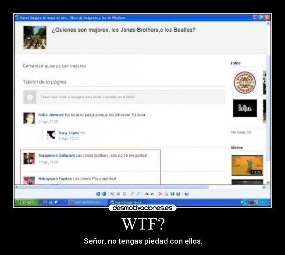The height and width of the screenshot is (255, 285).
Task: Open the Nekaysara Topitos profile link
Action: coord(55,179)
